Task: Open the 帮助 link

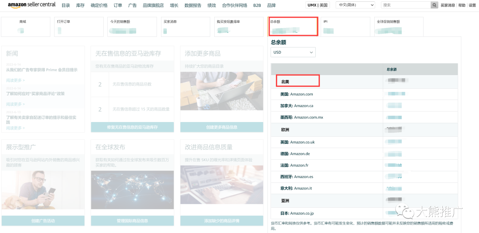Action: tap(462, 5)
